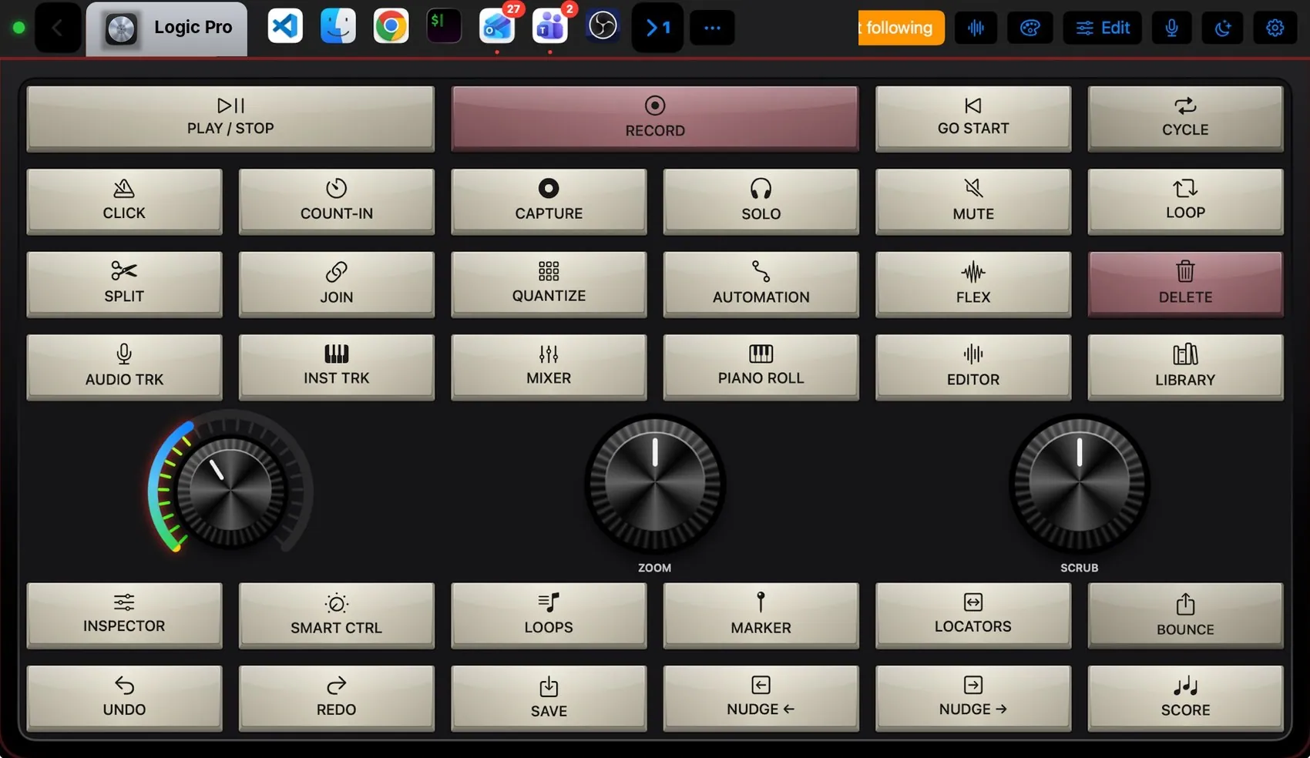Show more apps with the ellipsis button
The width and height of the screenshot is (1310, 758).
[712, 29]
